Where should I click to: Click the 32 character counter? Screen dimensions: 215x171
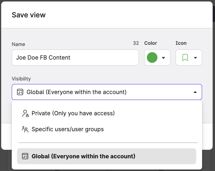point(136,43)
